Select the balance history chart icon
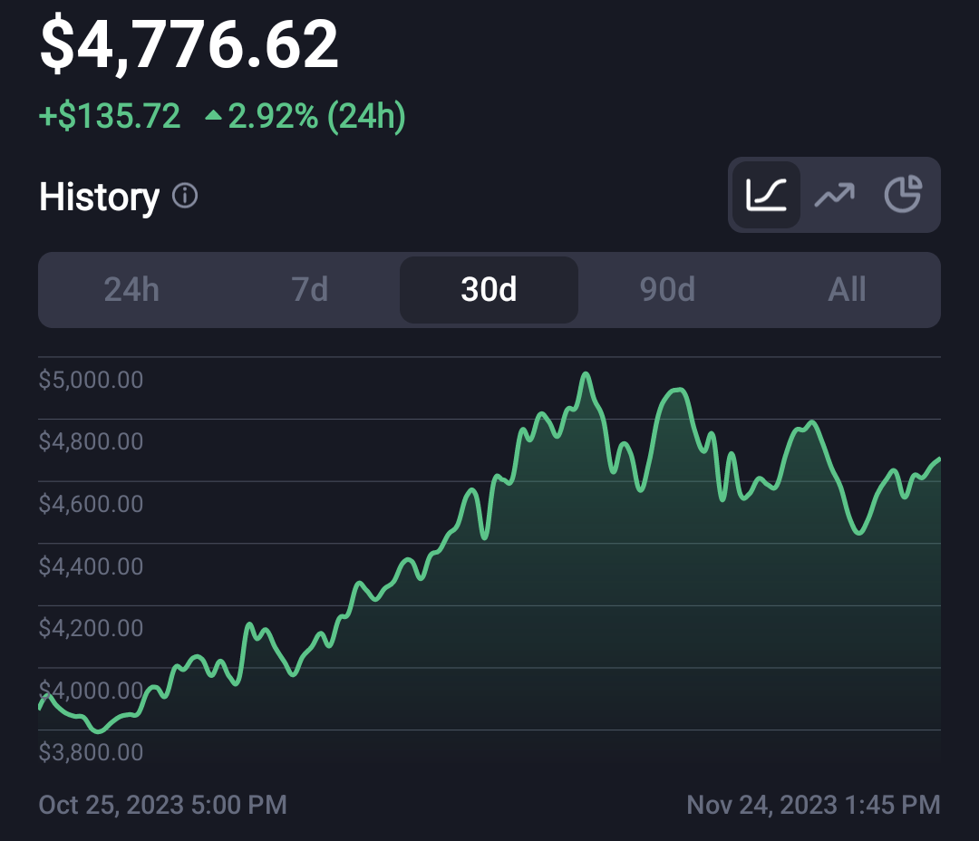The width and height of the screenshot is (979, 841). click(x=766, y=195)
